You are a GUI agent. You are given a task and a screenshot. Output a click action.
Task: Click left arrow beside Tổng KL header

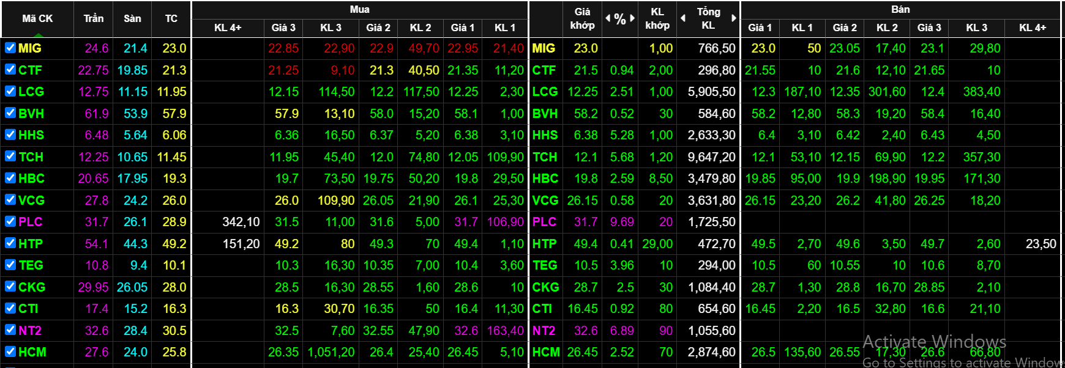click(x=683, y=18)
